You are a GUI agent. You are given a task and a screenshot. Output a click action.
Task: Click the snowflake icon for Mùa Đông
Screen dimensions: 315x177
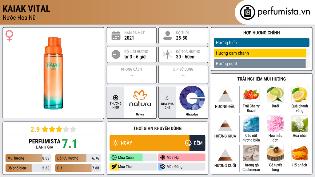[x=163, y=167]
